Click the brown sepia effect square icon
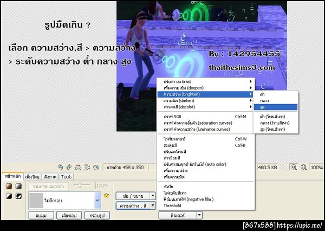Image resolution: width=325 pixels, height=231 pixels. [9, 186]
